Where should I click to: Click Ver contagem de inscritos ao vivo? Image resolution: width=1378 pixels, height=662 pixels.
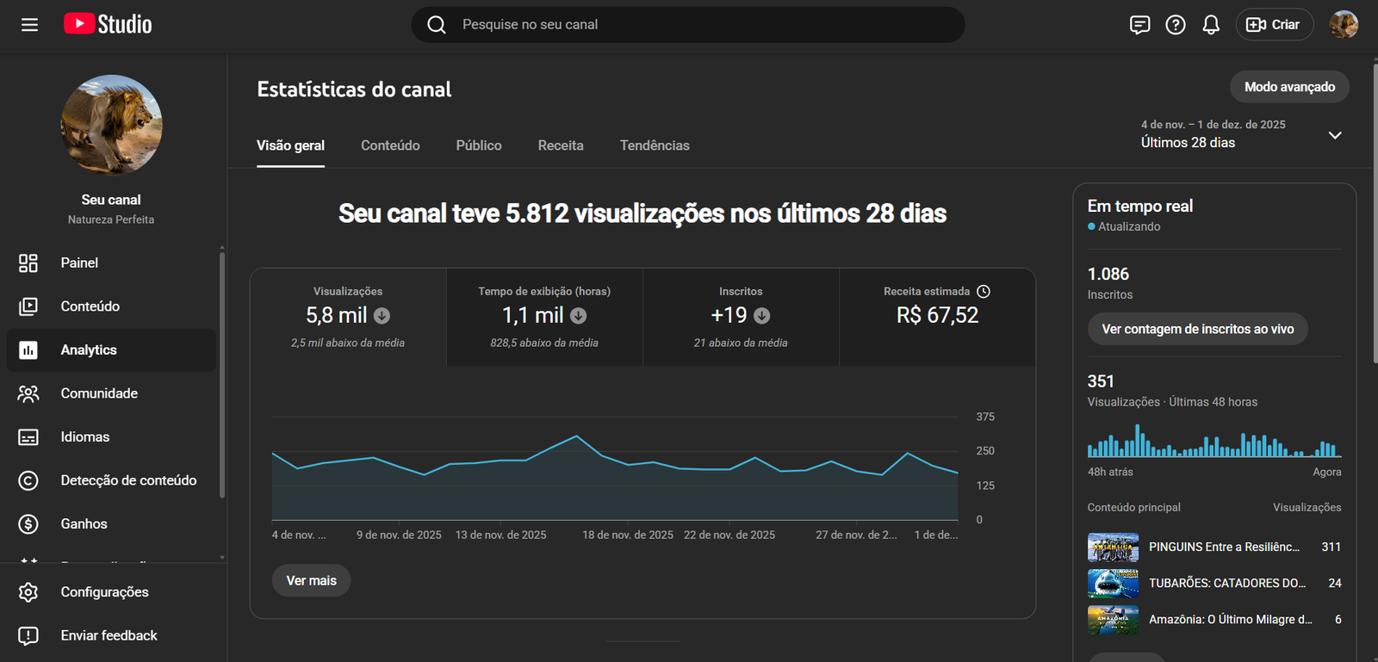coord(1198,329)
